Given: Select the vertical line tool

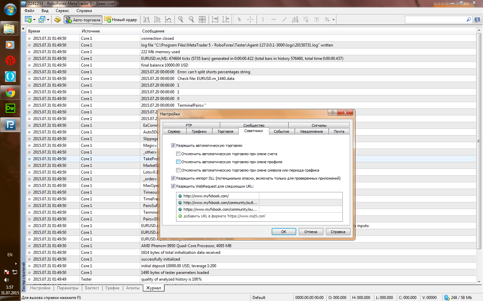Looking at the screenshot, I should pyautogui.click(x=263, y=19).
